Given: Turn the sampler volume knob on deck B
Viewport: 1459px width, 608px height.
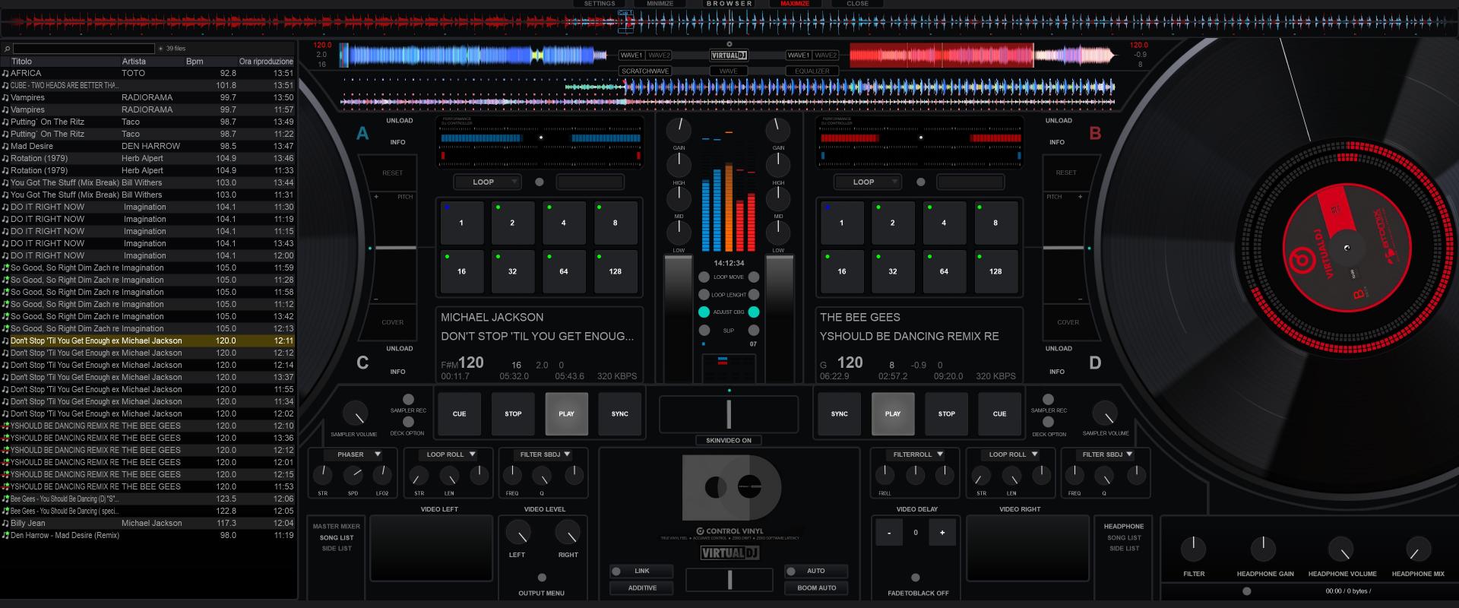Looking at the screenshot, I should tap(1105, 413).
